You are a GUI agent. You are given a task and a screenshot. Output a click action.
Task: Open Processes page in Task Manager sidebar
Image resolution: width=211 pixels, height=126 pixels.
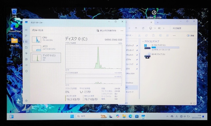click(26, 36)
